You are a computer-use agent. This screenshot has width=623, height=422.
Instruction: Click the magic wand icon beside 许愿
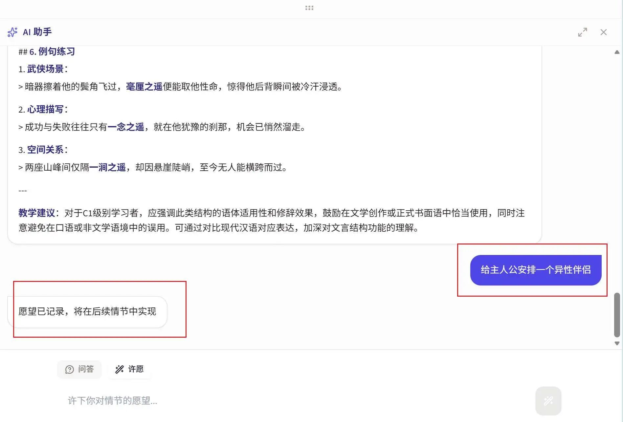click(119, 369)
